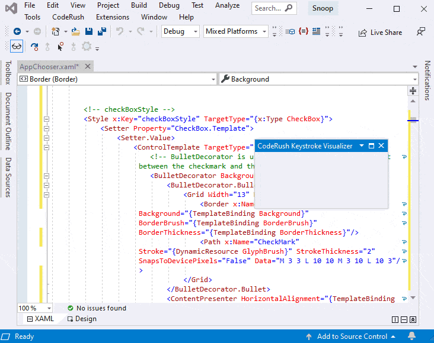
Task: Split the editor vertically icon
Action: [395, 319]
